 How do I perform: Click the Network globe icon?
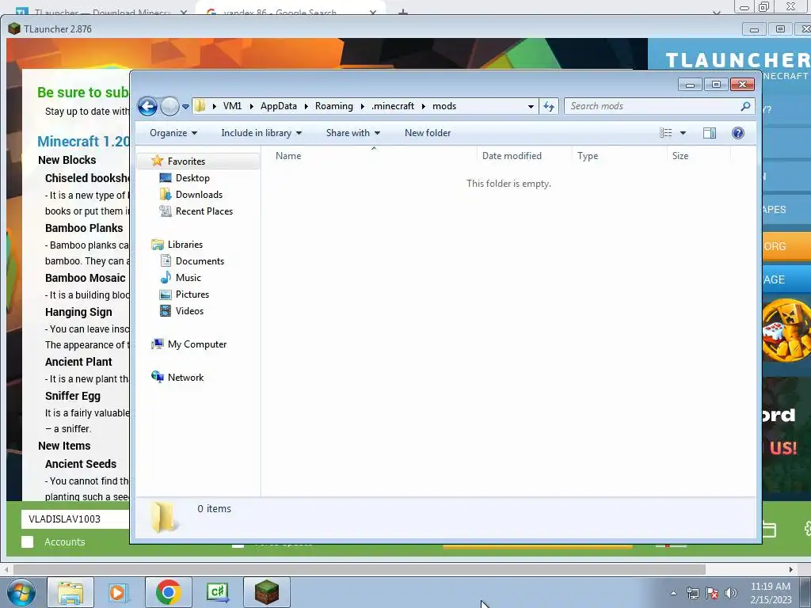(x=158, y=377)
